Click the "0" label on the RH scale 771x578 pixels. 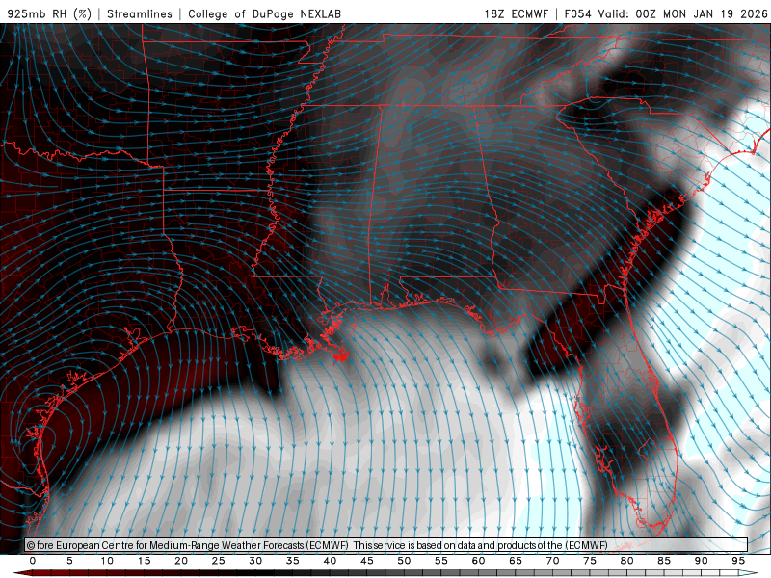(33, 561)
